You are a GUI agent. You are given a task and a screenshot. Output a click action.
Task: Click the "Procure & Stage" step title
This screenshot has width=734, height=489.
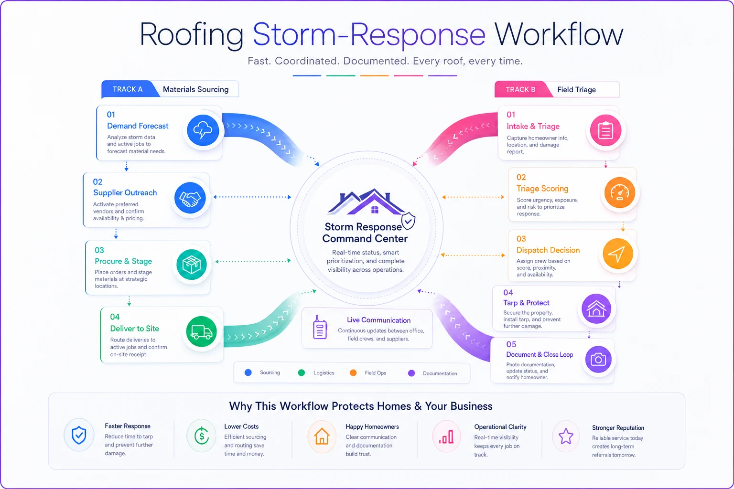pos(123,261)
